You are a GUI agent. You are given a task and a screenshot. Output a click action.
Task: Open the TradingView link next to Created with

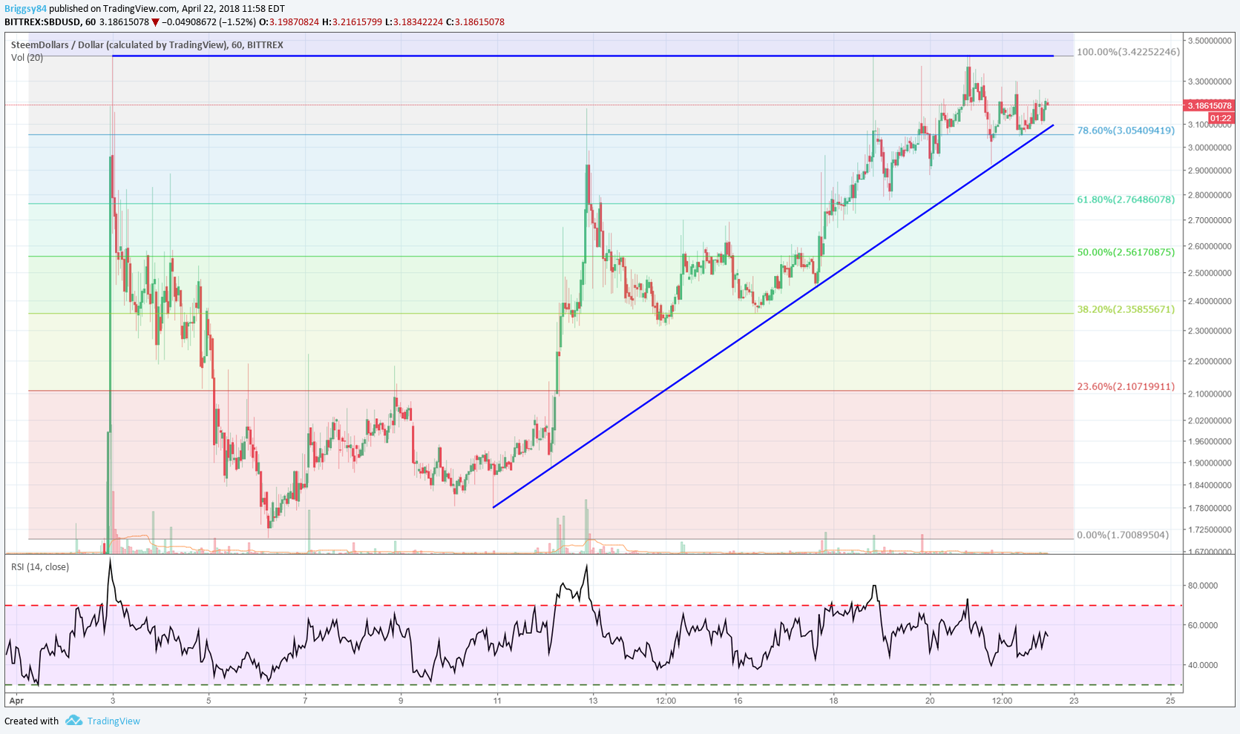click(114, 721)
